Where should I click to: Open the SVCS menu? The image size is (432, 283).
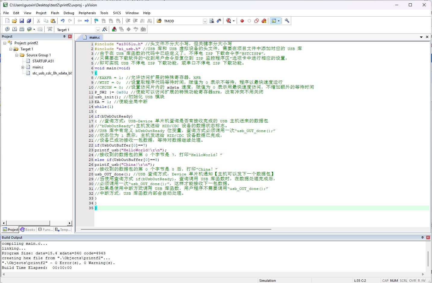pos(117,13)
